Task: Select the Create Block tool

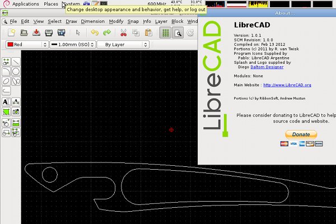Action: click(x=6, y=133)
